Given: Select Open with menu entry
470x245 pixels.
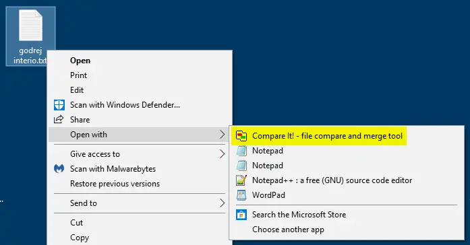Looking at the screenshot, I should (140, 135).
